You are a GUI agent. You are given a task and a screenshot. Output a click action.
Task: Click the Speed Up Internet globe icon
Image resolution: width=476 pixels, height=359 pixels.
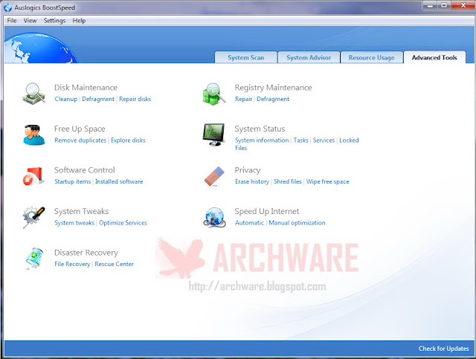pos(214,217)
